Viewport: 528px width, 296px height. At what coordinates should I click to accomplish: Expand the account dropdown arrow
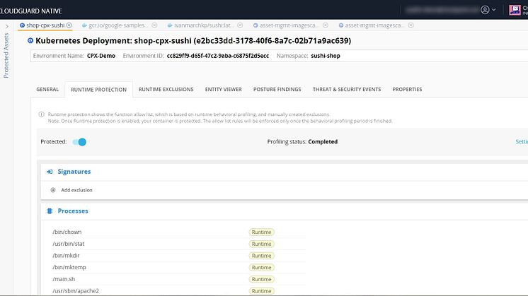(494, 10)
